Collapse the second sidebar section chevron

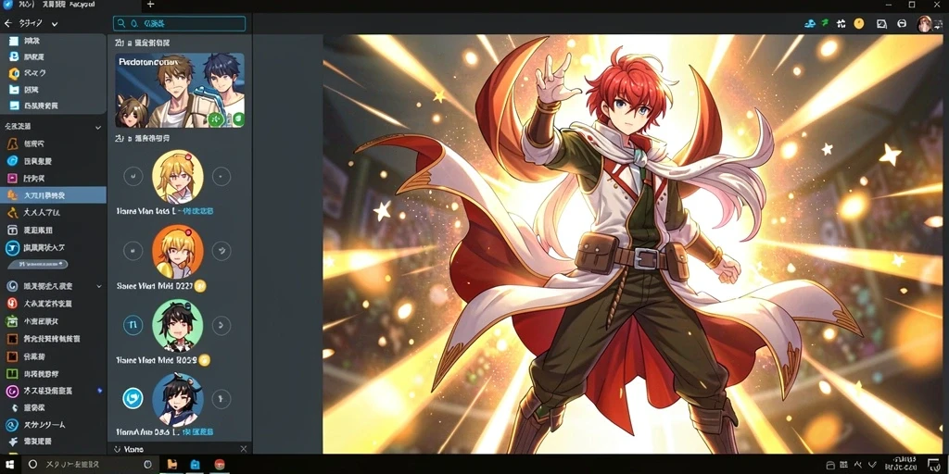click(98, 128)
